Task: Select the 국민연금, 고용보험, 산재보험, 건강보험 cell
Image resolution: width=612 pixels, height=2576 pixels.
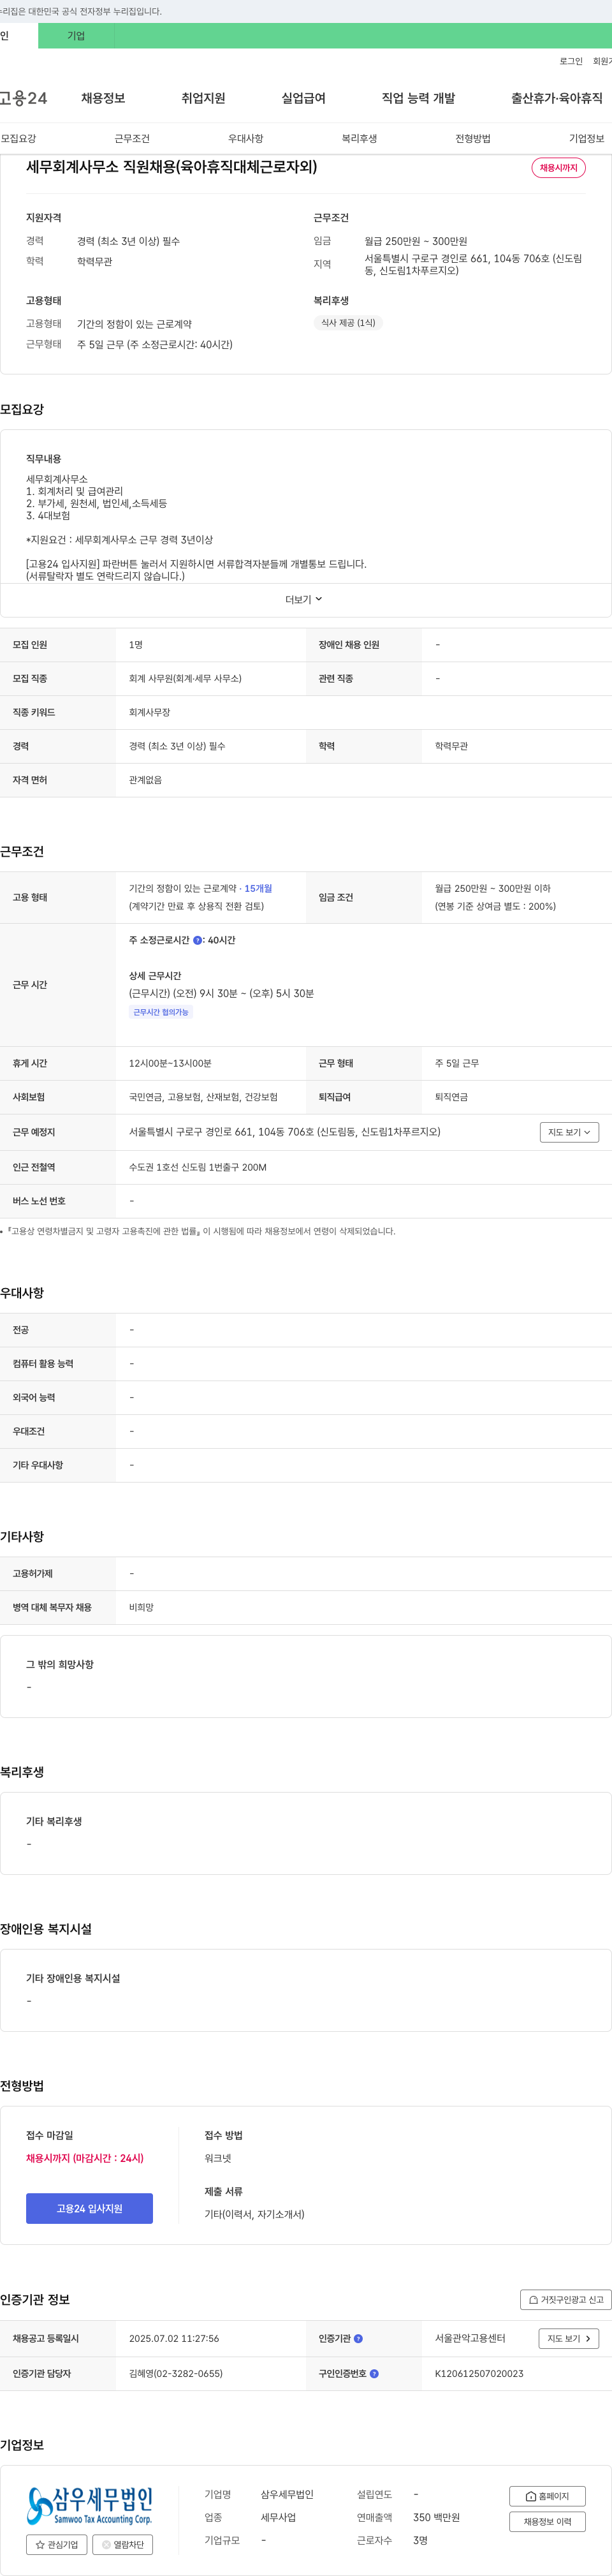Action: point(203,1097)
